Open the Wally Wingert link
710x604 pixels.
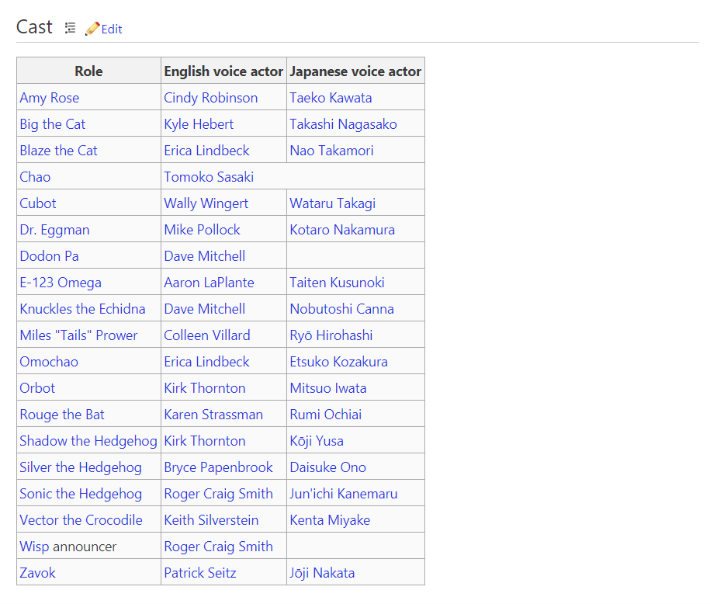[x=206, y=203]
